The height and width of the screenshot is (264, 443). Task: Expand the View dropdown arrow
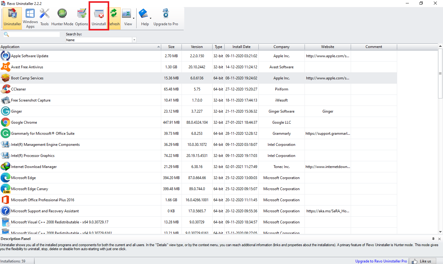pyautogui.click(x=134, y=18)
